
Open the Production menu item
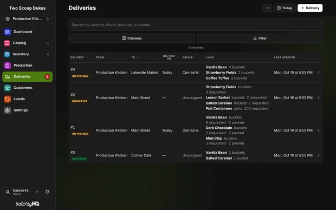28,65
